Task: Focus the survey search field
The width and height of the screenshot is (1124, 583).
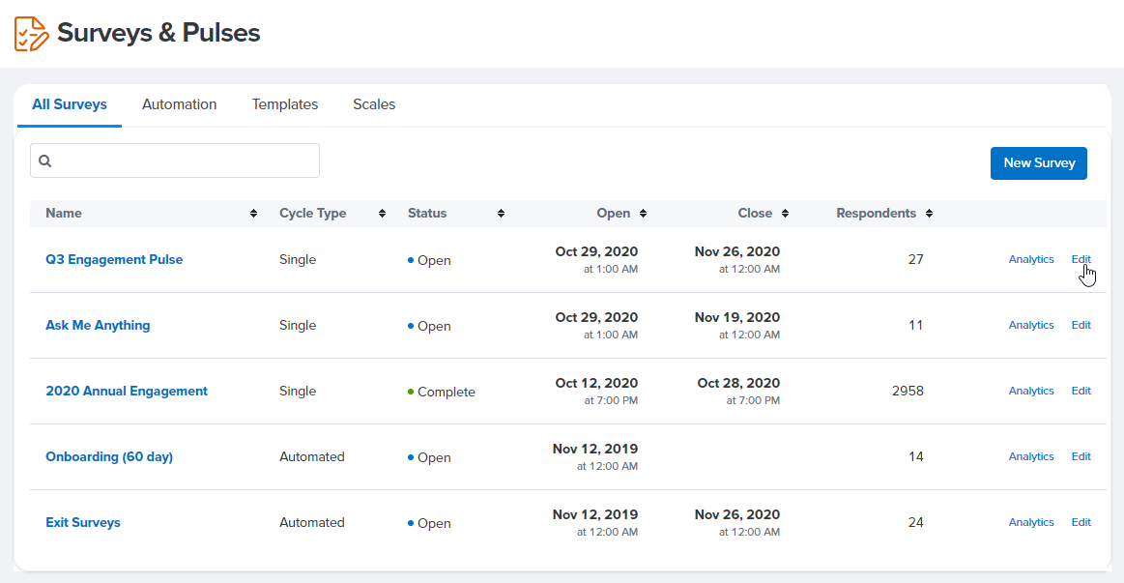Action: tap(175, 160)
